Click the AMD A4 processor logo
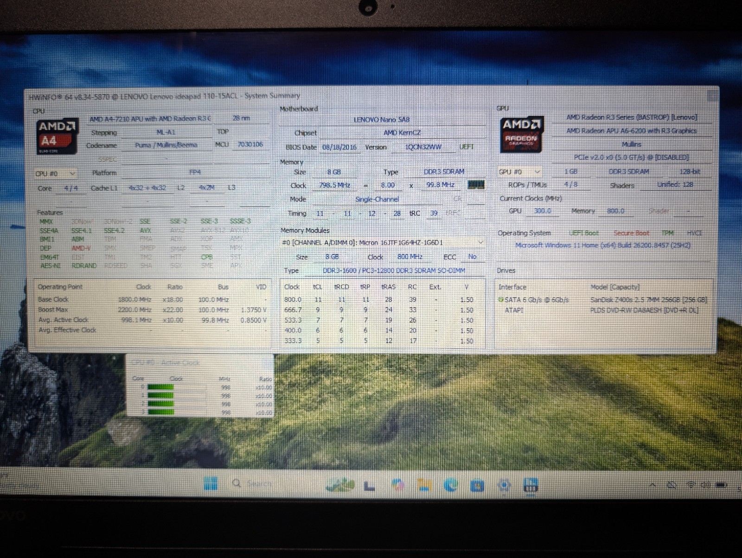742x558 pixels. point(57,137)
